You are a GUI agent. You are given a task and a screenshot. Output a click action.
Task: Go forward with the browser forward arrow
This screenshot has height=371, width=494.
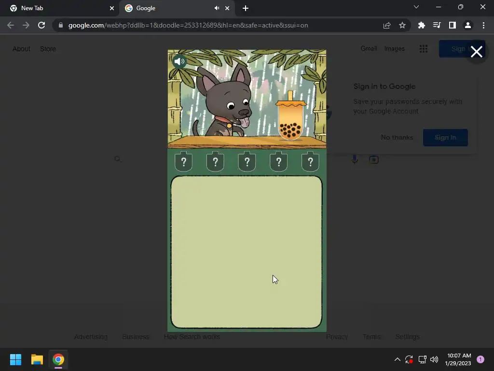(26, 25)
